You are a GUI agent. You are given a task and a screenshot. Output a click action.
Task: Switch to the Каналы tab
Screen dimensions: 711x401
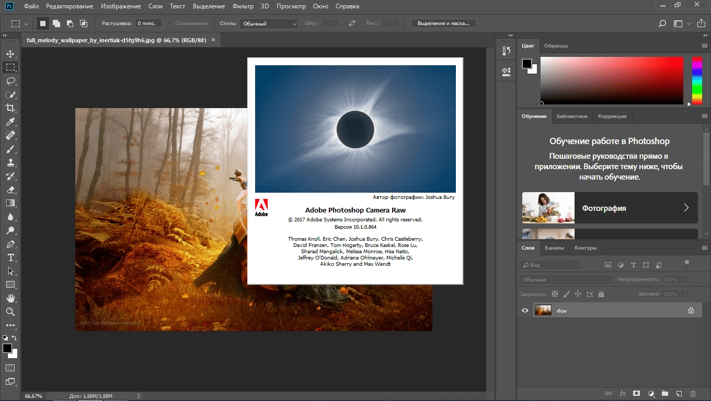[554, 248]
